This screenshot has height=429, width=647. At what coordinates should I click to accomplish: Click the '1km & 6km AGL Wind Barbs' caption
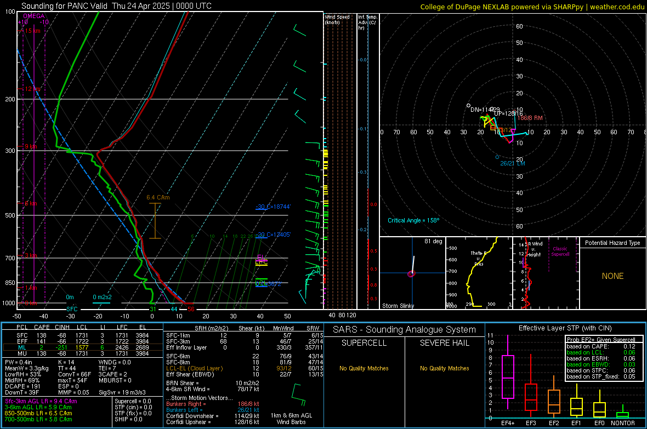point(291,419)
